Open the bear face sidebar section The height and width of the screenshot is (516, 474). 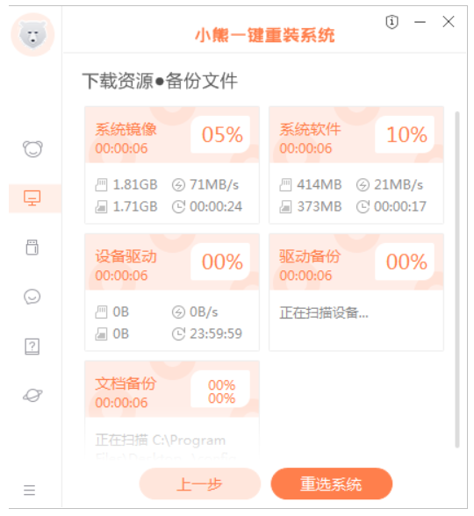(x=32, y=149)
